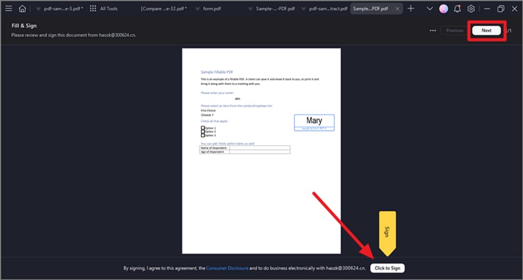
Task: Open All Tools grid icon
Action: [x=93, y=9]
